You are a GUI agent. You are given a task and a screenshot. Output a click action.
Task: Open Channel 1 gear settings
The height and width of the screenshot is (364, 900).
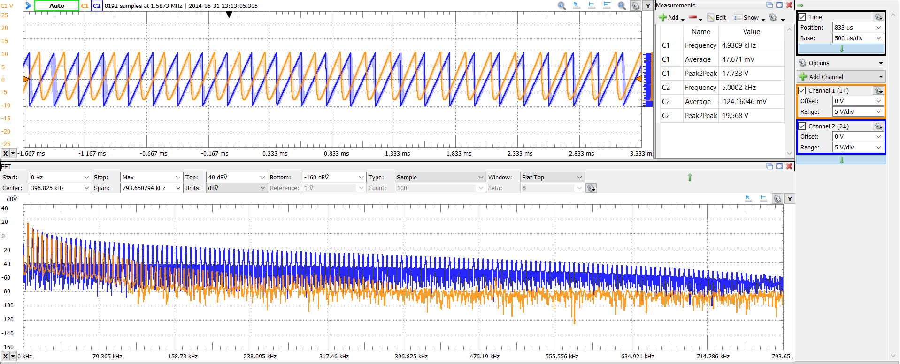pyautogui.click(x=878, y=90)
